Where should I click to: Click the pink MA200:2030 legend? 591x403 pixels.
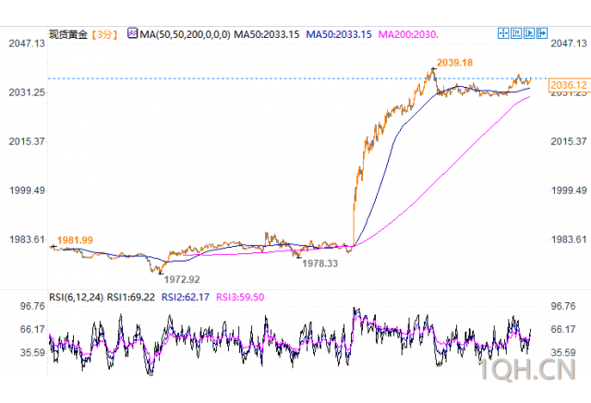[408, 35]
